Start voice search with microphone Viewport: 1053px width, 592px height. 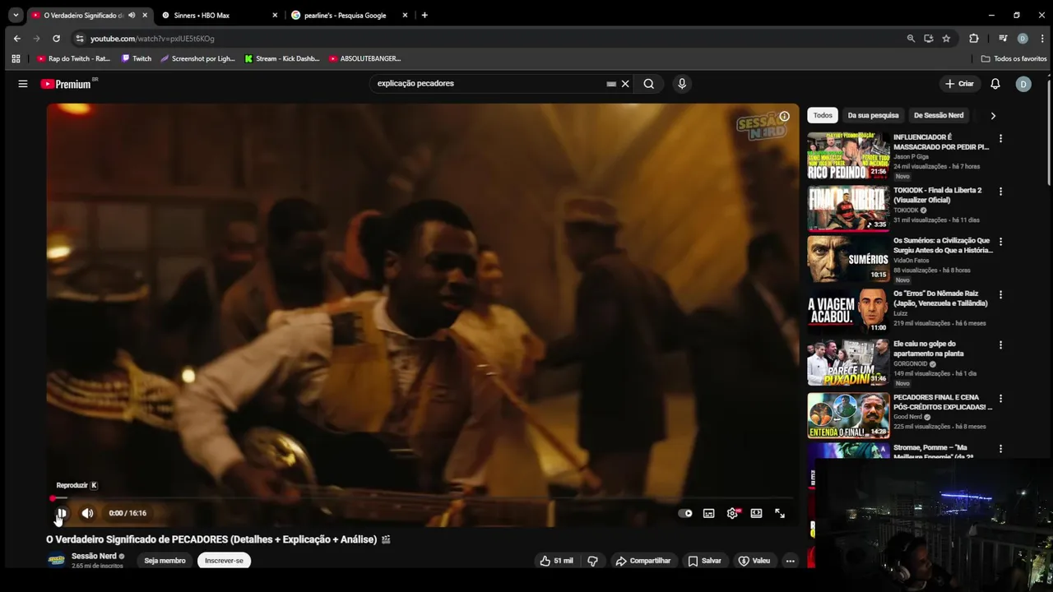coord(681,84)
